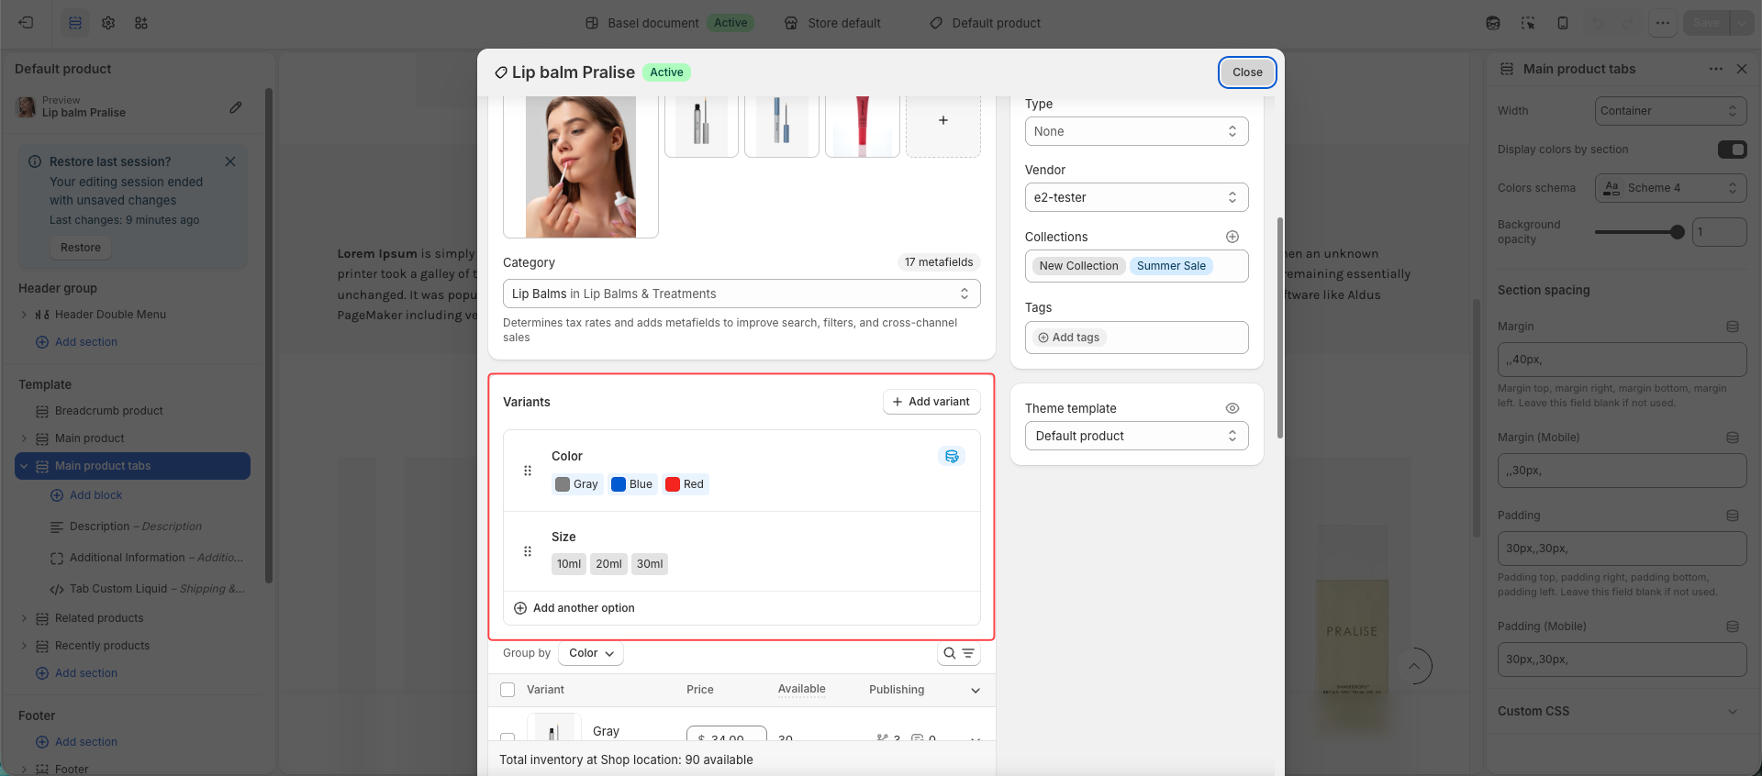Expand the Publishing column chevron
The width and height of the screenshot is (1762, 776).
point(976,690)
